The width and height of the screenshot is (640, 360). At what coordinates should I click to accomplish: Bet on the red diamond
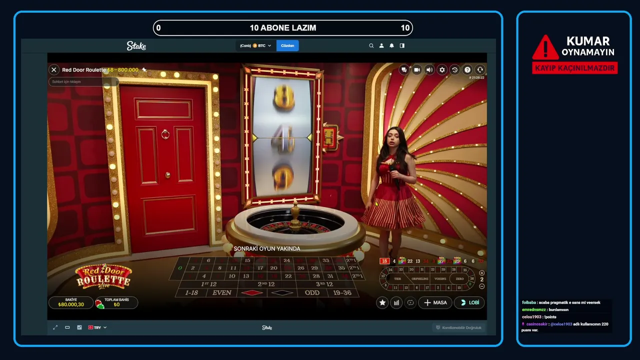(252, 292)
